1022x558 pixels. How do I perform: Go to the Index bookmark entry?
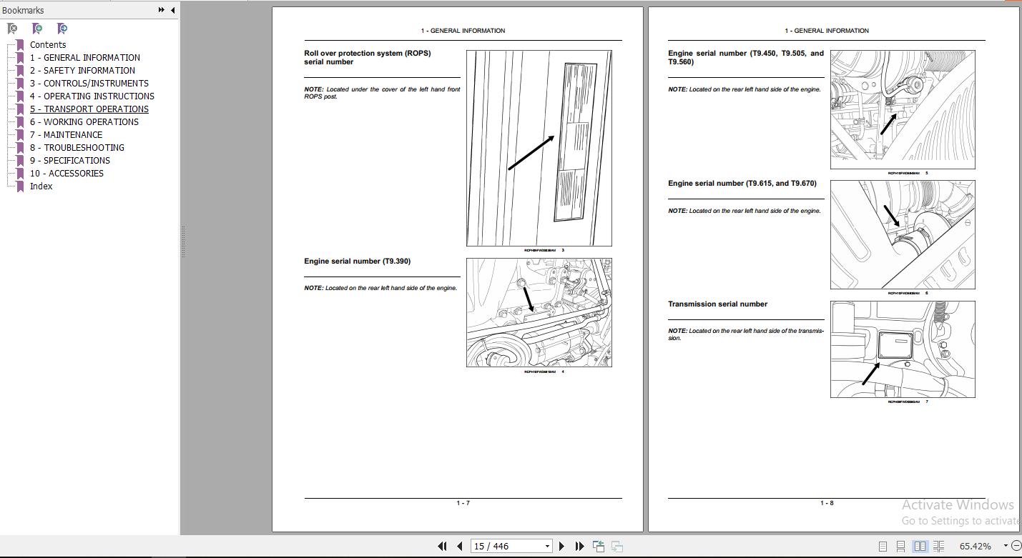tap(41, 186)
